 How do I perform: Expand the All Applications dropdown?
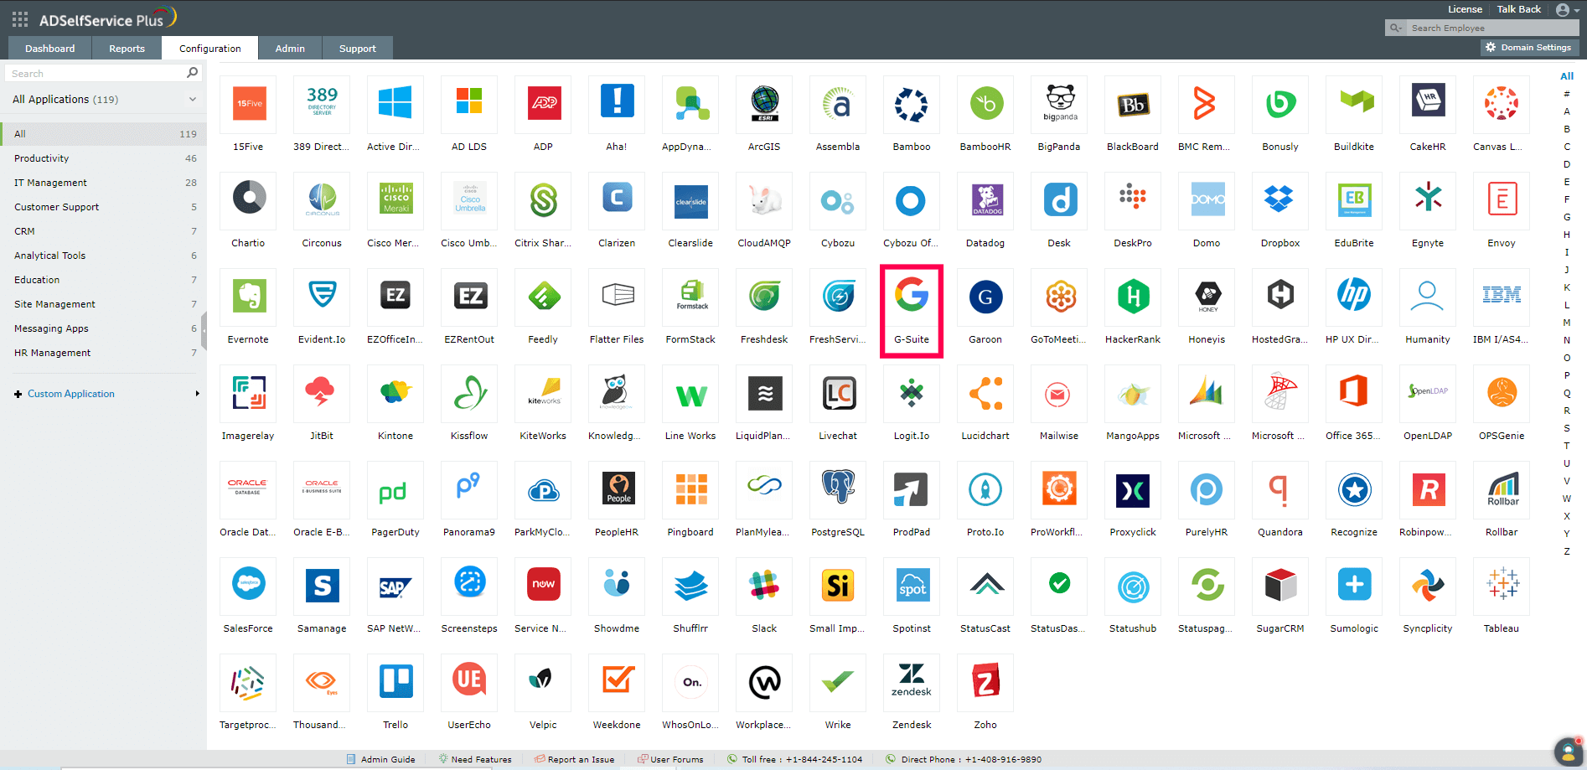[193, 99]
